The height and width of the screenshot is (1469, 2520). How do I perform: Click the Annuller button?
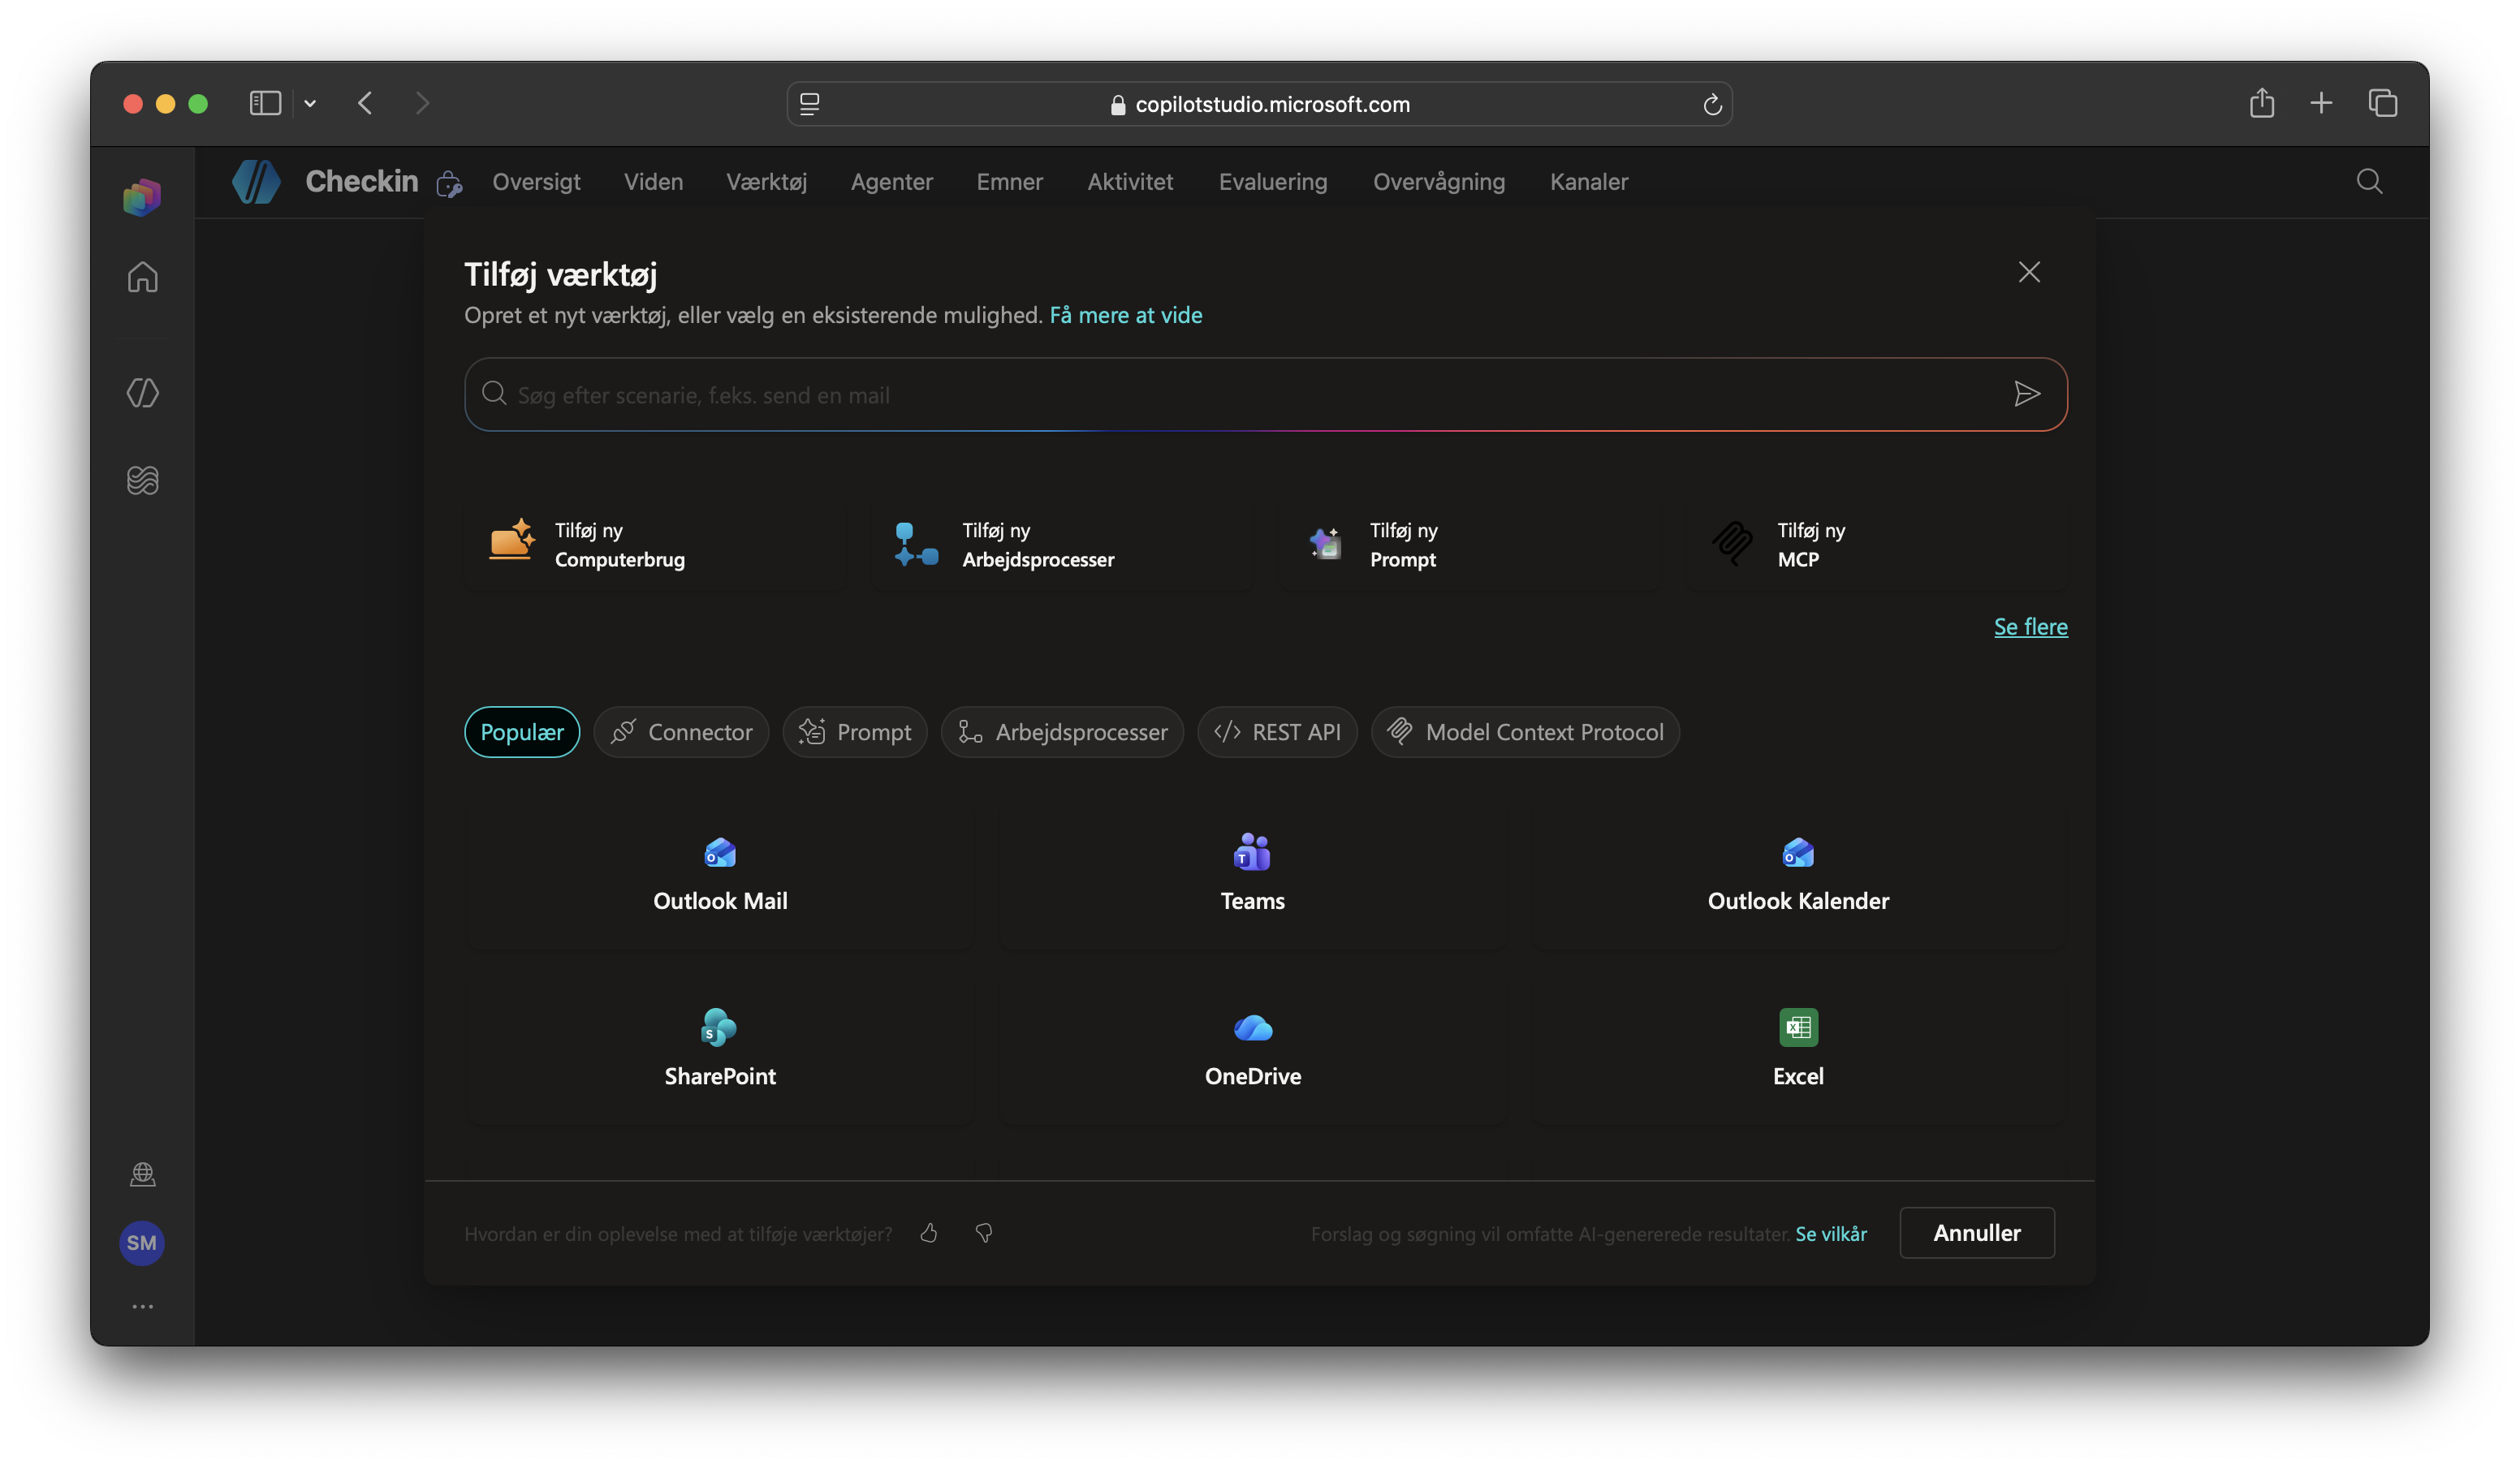1977,1233
